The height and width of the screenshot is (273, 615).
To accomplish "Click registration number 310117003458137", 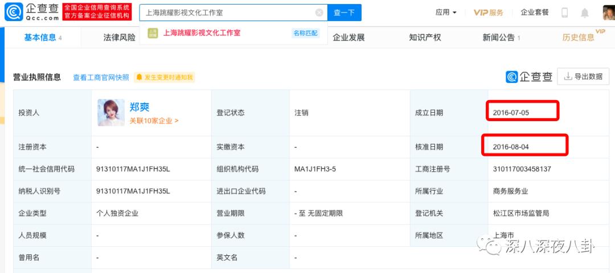I will [x=522, y=169].
